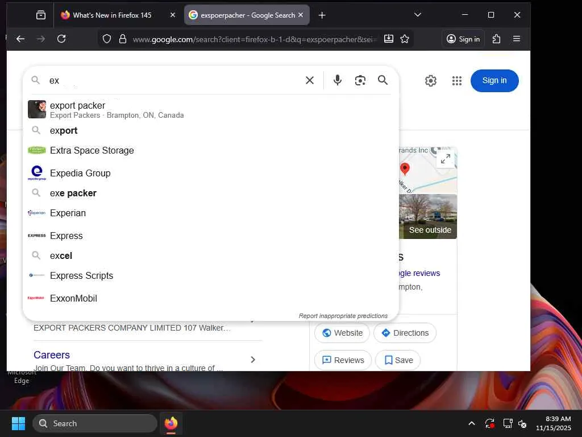Image resolution: width=582 pixels, height=437 pixels.
Task: Show hidden system tray icons
Action: click(471, 423)
